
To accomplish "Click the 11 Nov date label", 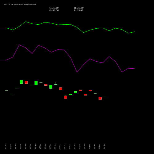I will [x=20, y=146].
